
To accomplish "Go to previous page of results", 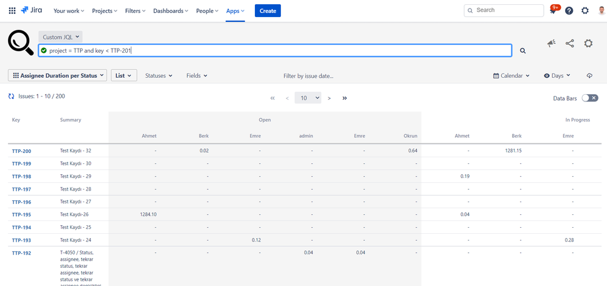I will [287, 98].
